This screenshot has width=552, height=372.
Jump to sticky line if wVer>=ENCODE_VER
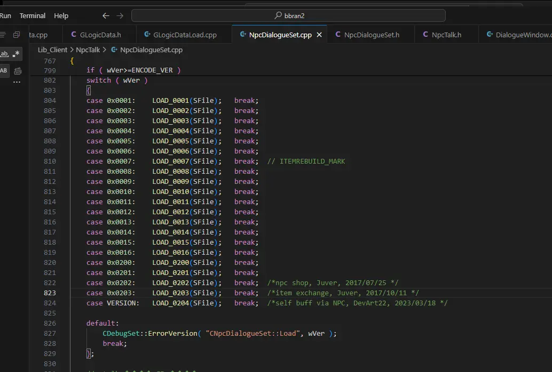[133, 70]
